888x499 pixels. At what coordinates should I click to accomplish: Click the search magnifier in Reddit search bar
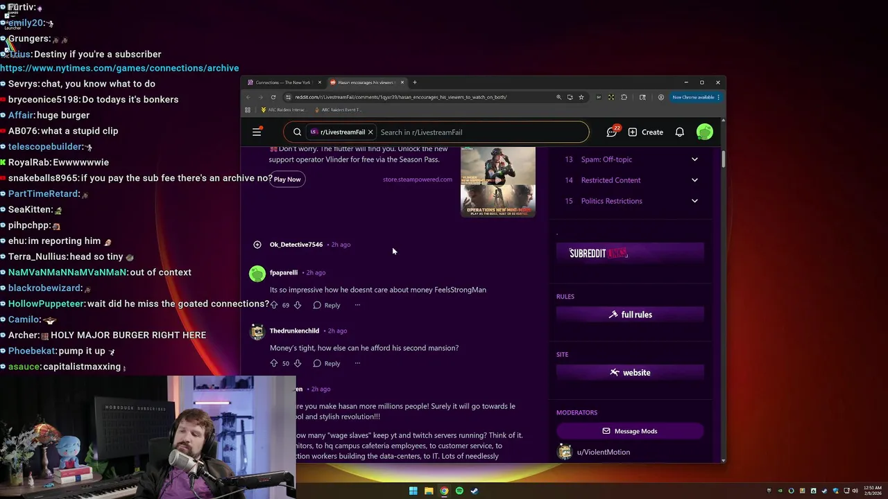tap(297, 132)
